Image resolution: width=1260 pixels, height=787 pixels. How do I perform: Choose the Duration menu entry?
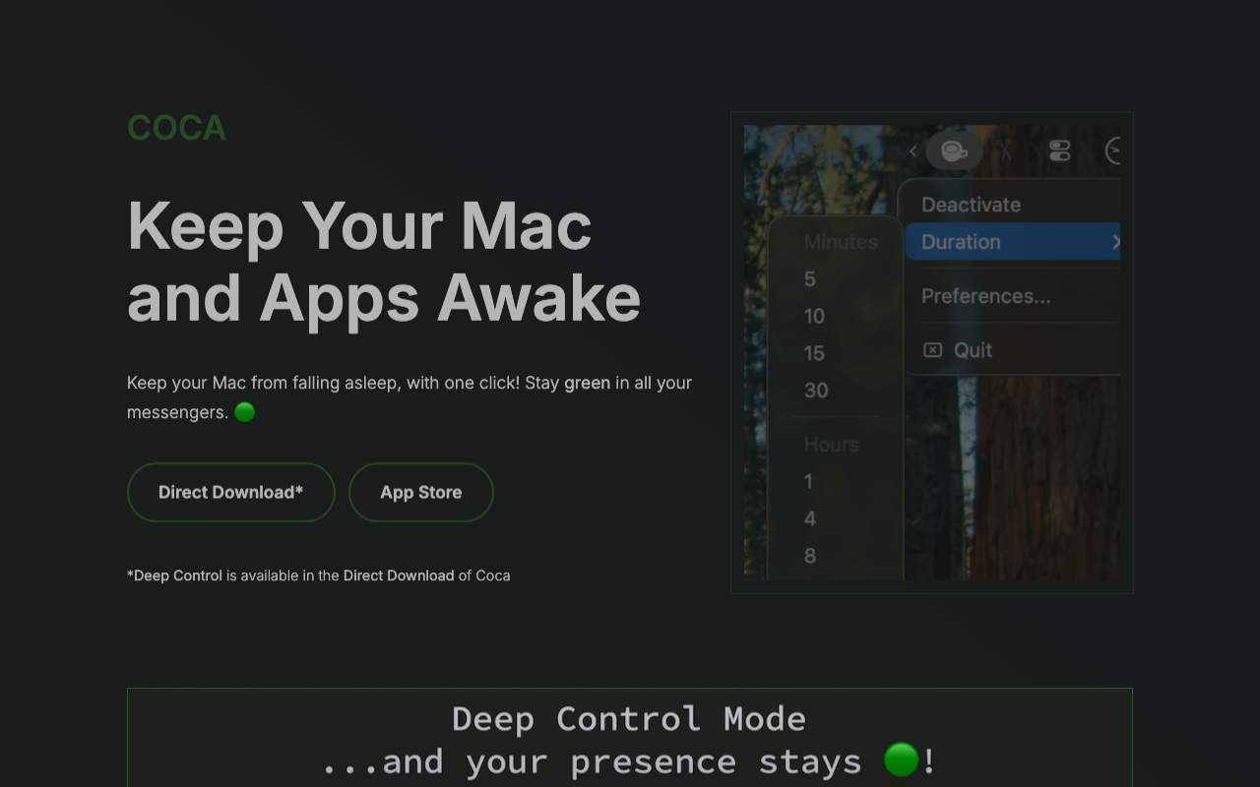point(1013,242)
